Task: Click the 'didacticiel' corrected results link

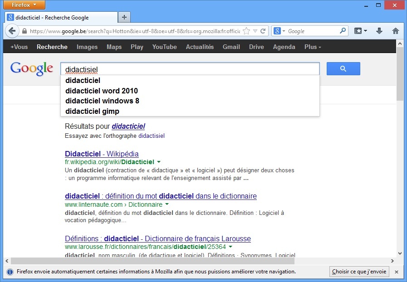Action: point(128,126)
